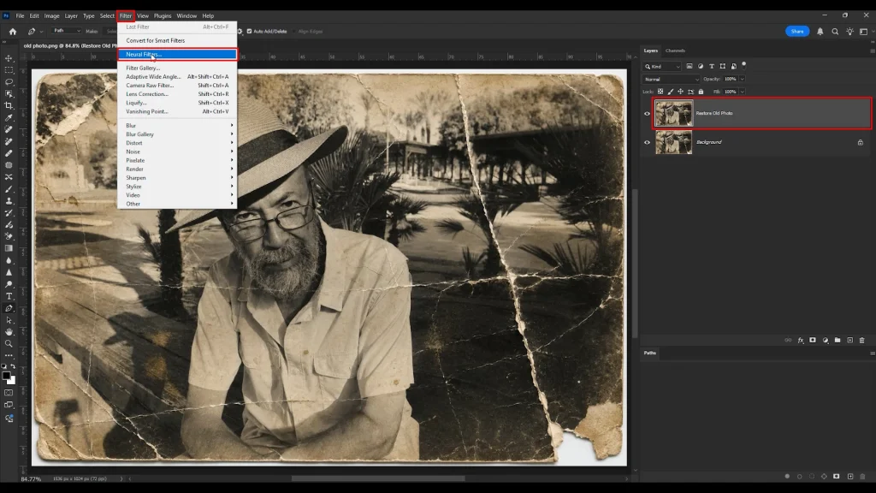Create new fill or adjustment layer
876x493 pixels.
click(x=826, y=340)
